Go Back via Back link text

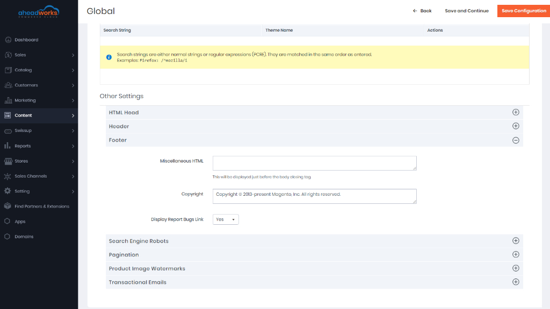[x=426, y=11]
